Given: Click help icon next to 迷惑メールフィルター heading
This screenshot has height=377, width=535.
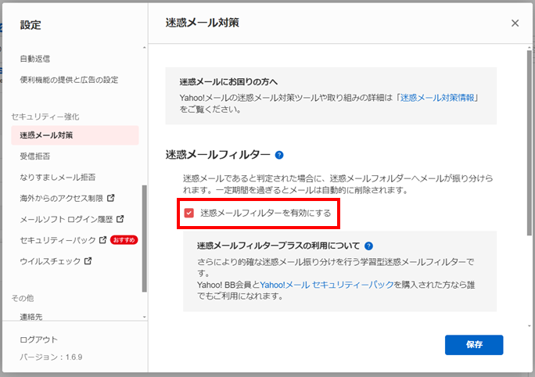Looking at the screenshot, I should click(279, 155).
